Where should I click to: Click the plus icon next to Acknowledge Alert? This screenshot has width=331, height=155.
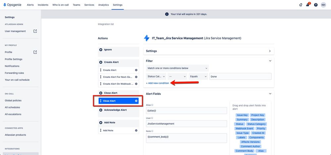pyautogui.click(x=101, y=110)
